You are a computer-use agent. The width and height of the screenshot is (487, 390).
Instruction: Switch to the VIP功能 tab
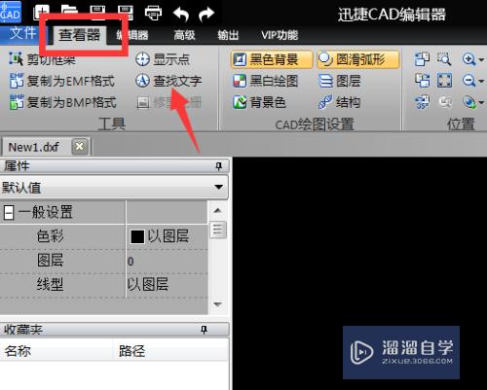tap(280, 35)
